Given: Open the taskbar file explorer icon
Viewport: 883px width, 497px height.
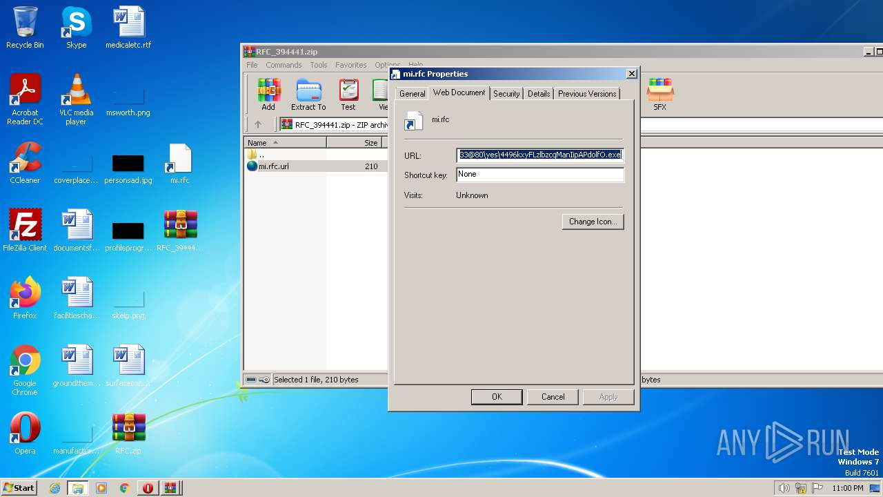Looking at the screenshot, I should coord(78,488).
